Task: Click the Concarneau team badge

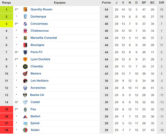Action: coord(25,24)
